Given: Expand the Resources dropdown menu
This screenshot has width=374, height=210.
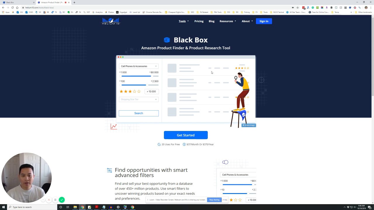Looking at the screenshot, I should click(228, 21).
